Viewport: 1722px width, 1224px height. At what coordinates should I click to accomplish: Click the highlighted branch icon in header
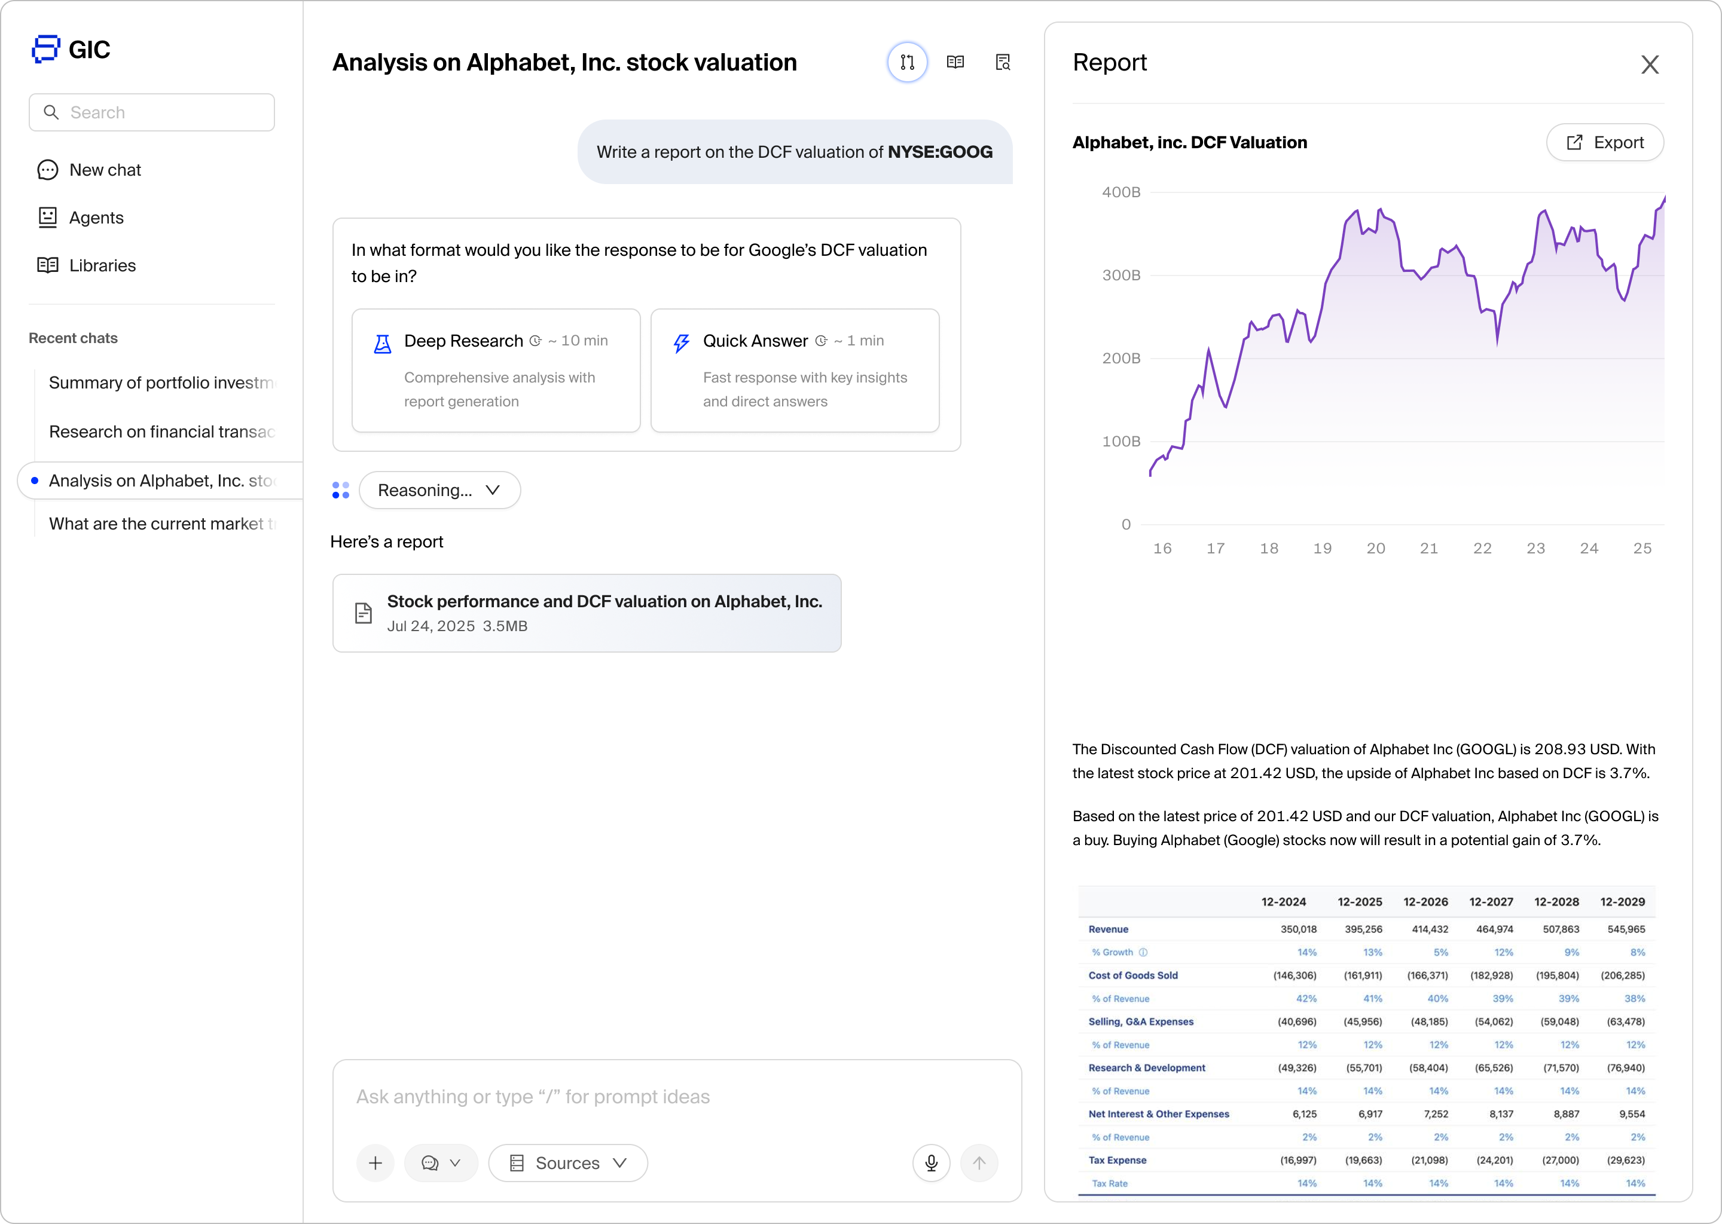[907, 63]
